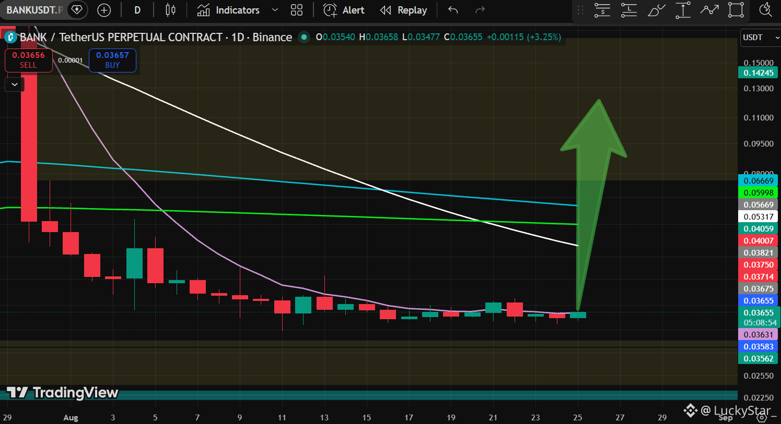Select the Long Position drawing tool
The height and width of the screenshot is (424, 781).
[x=628, y=10]
